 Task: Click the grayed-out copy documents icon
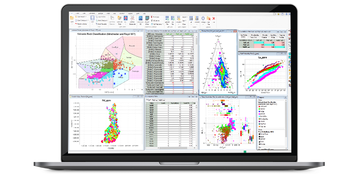click(112, 18)
